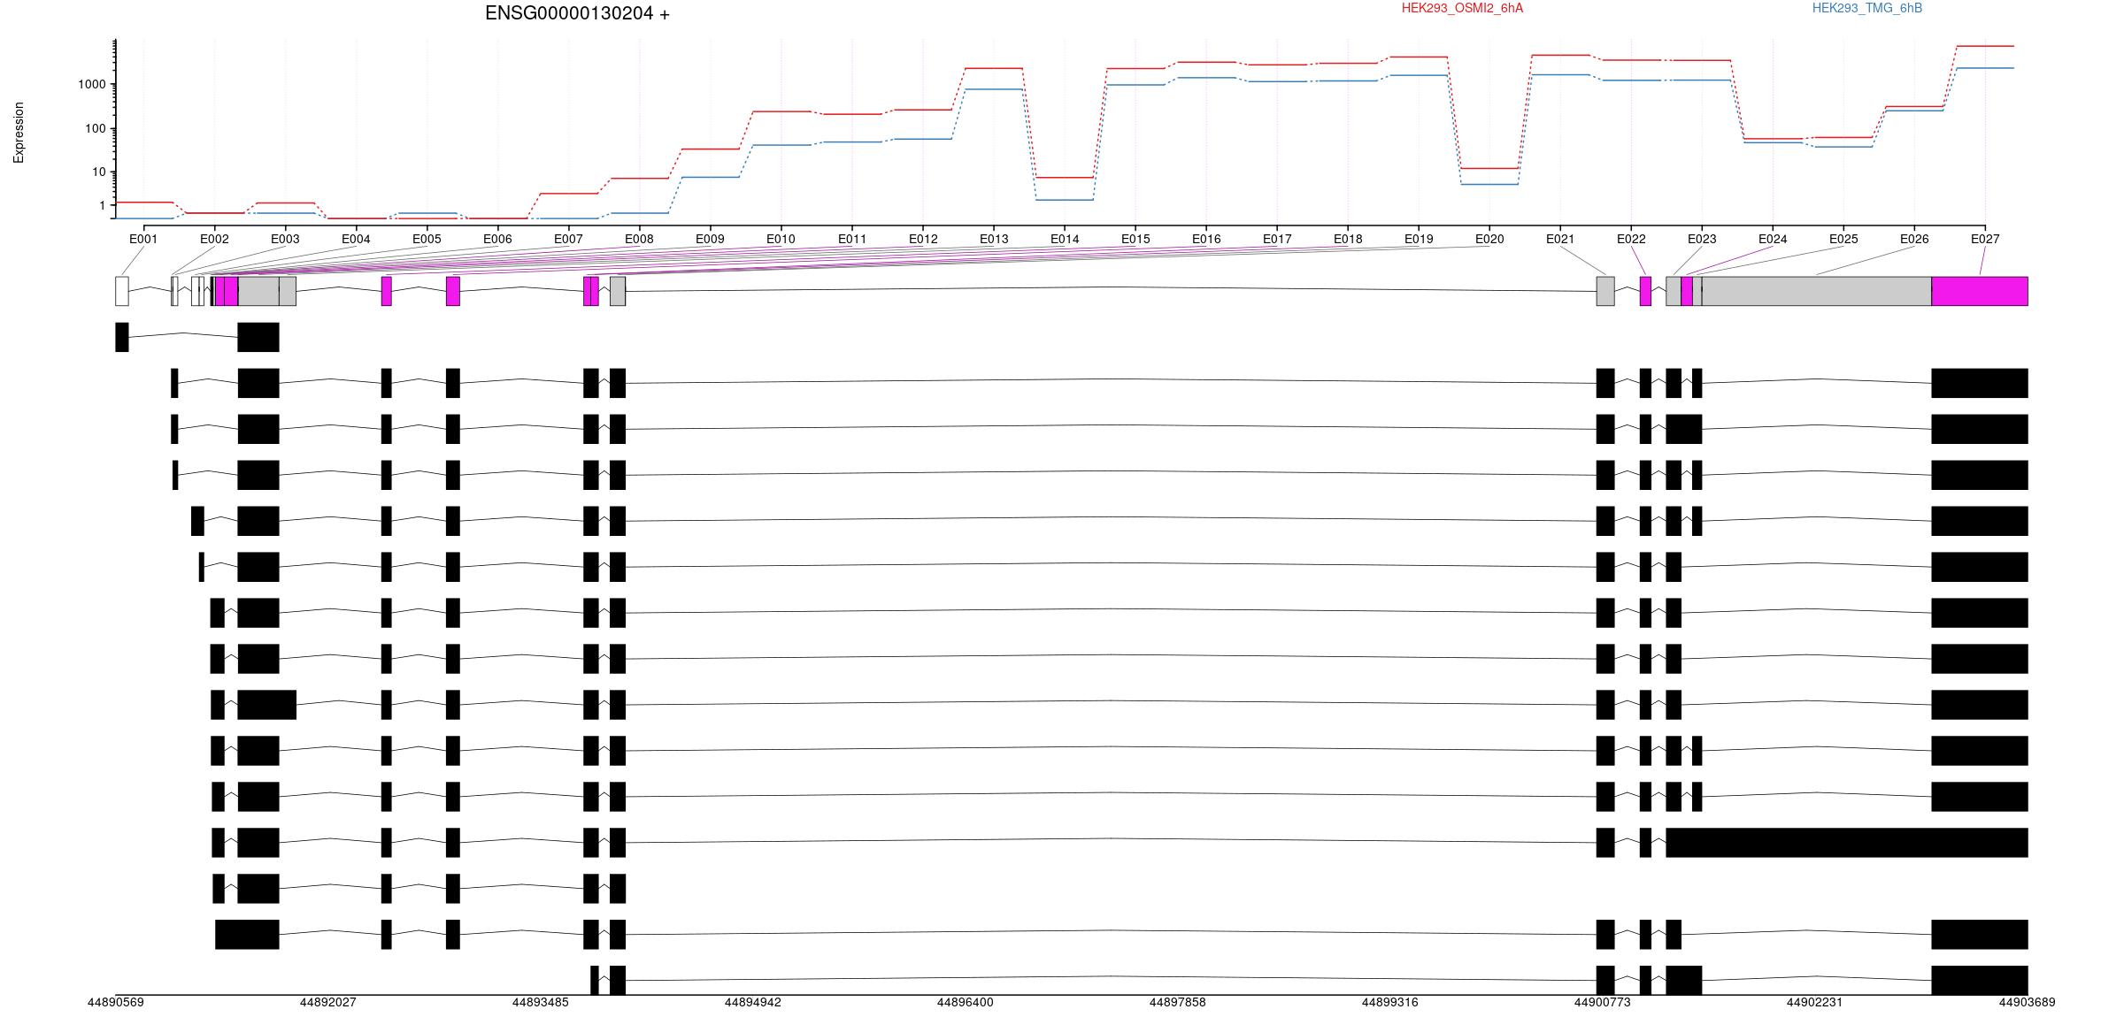The height and width of the screenshot is (1017, 2124).
Task: Click the large gray 3' UTR block in gene model
Action: 1817,291
